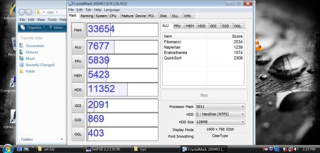This screenshot has width=320, height=153.
Task: Click the Stop button
Action: click(204, 95)
